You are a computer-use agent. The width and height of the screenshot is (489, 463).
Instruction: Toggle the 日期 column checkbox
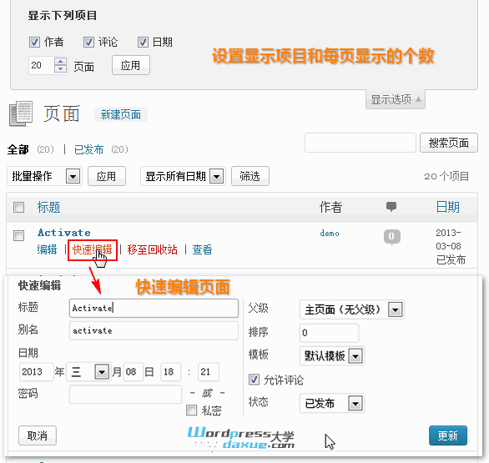[x=143, y=42]
